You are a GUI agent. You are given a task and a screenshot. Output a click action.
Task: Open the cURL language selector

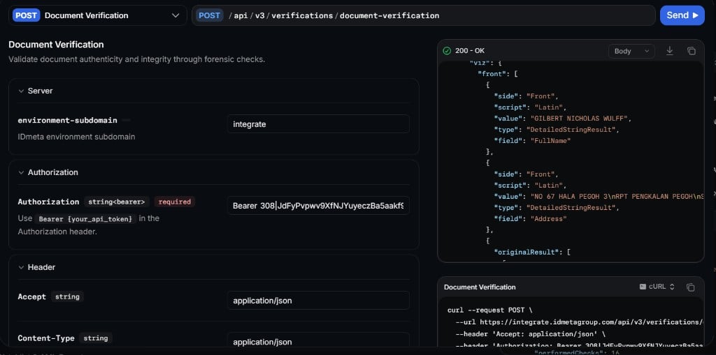[657, 287]
